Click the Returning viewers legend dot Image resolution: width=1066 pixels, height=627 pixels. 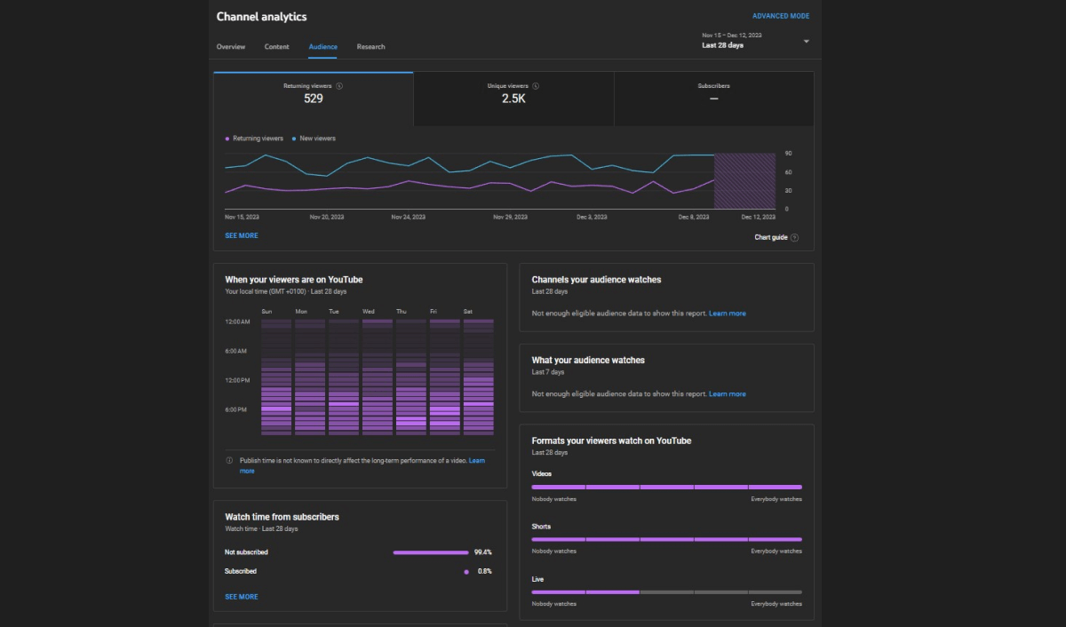click(x=227, y=139)
